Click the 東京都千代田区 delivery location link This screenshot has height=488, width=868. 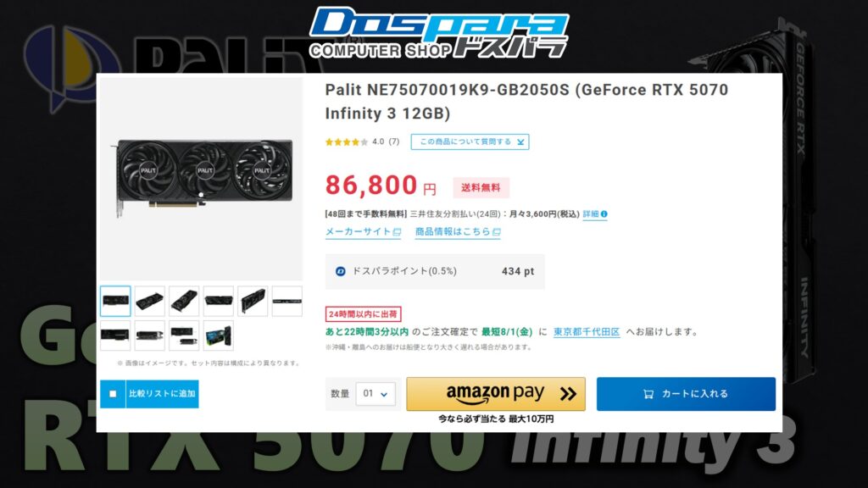[587, 332]
